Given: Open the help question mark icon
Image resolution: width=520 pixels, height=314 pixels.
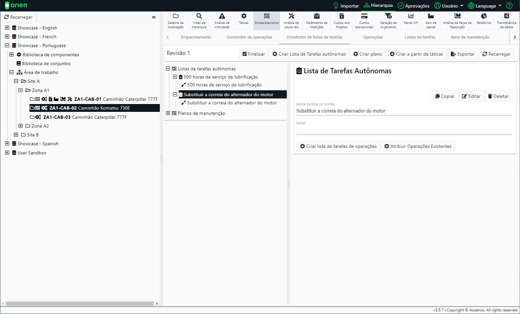Looking at the screenshot, I should [509, 6].
